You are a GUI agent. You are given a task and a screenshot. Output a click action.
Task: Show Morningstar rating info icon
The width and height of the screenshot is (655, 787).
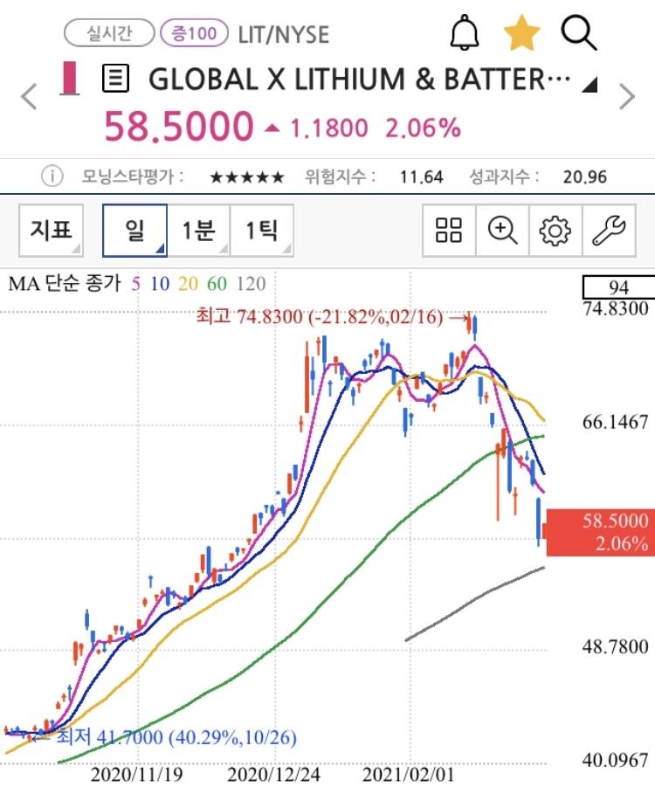[52, 176]
